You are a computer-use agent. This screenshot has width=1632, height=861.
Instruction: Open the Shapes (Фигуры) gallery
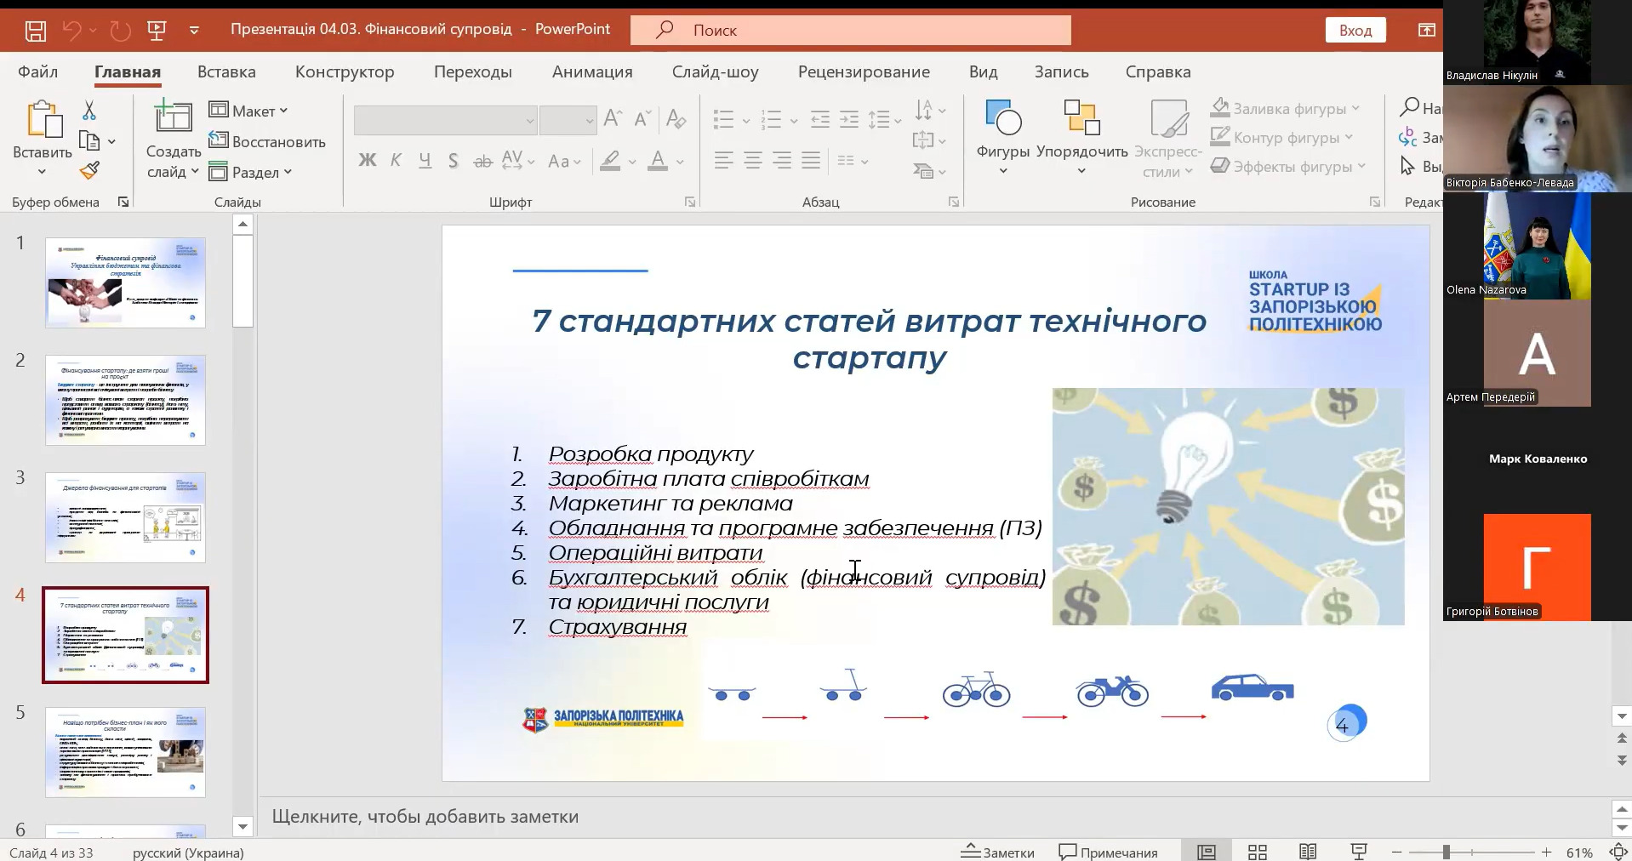pyautogui.click(x=1002, y=136)
